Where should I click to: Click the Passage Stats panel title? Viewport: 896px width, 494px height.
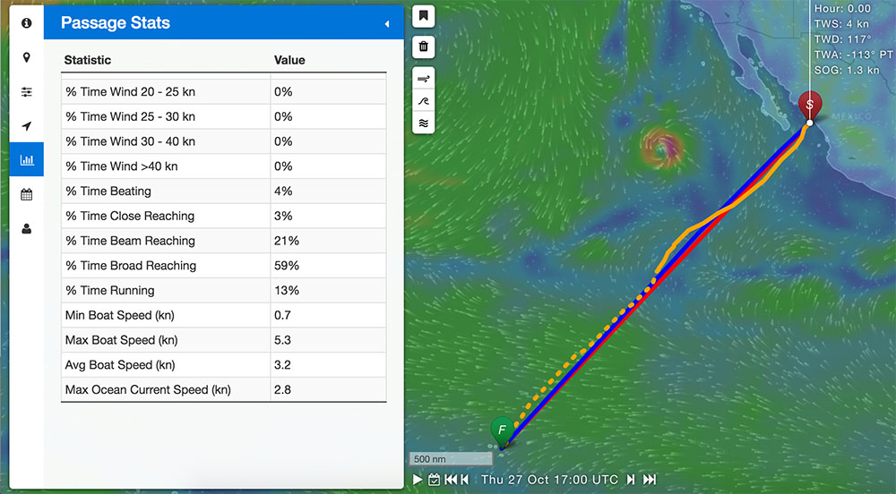pos(116,22)
